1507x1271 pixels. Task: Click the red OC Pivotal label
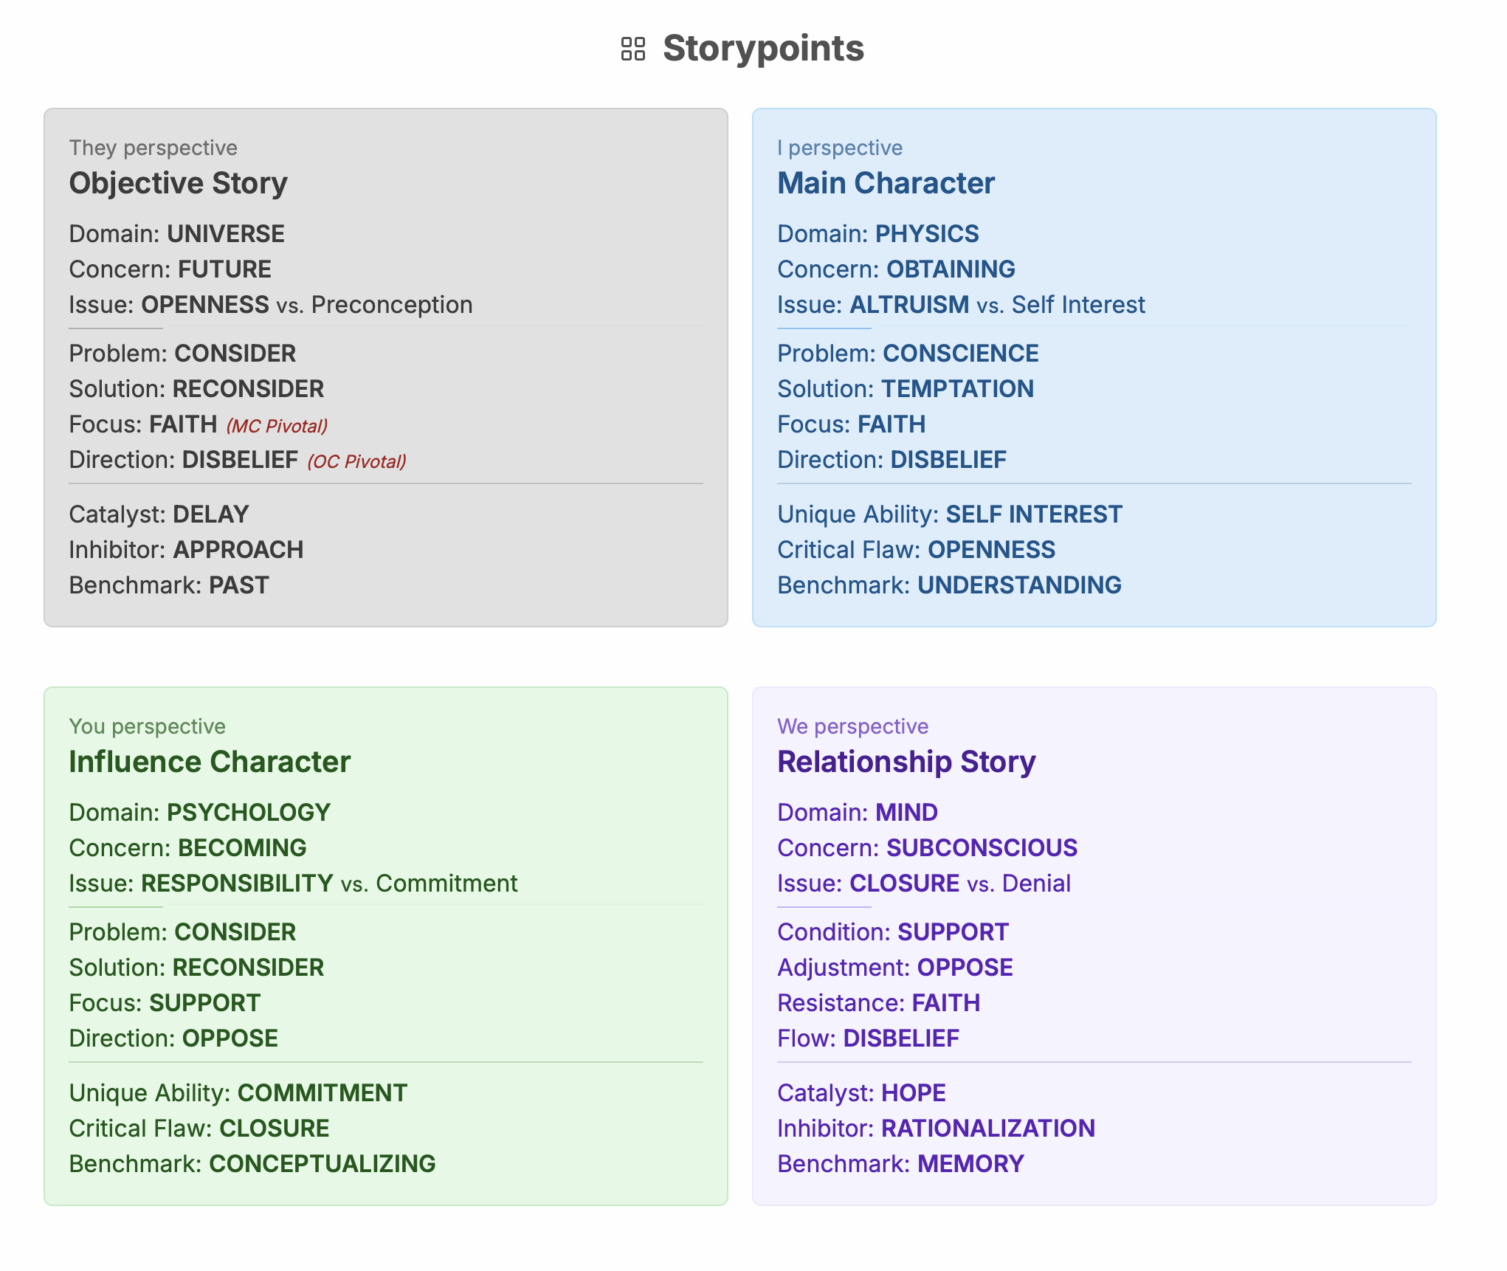356,461
